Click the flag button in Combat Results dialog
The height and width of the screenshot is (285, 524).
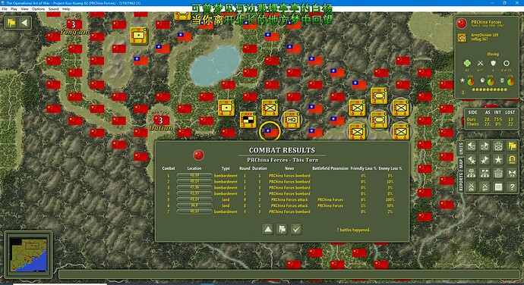pos(282,229)
